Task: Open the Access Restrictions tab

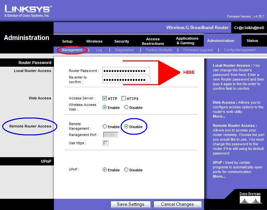Action: point(153,41)
